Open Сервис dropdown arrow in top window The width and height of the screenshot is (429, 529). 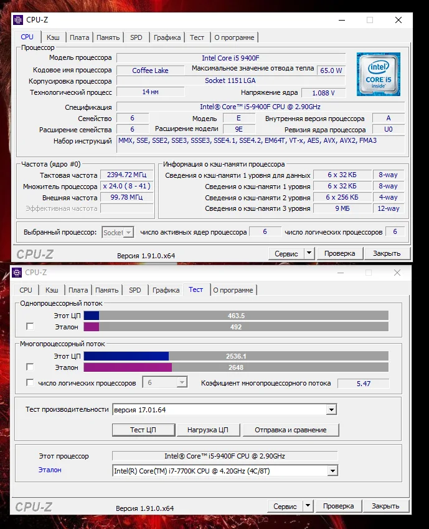point(309,253)
